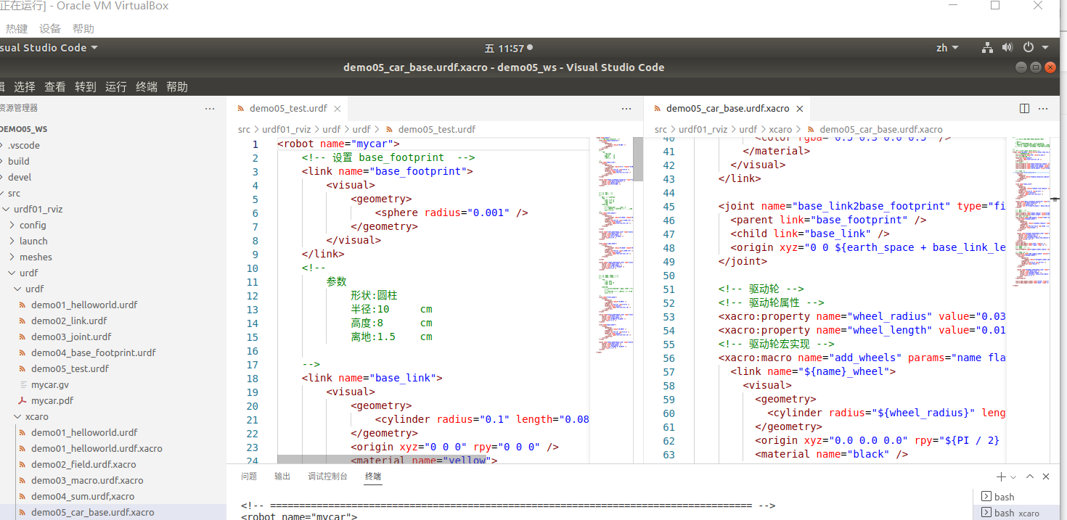Click the Ubuntu power icon
1067x520 pixels.
(1028, 48)
